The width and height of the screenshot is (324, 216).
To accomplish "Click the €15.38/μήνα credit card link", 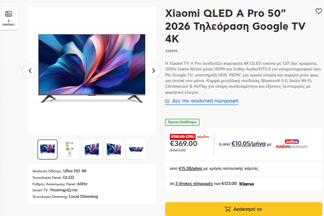I will pyautogui.click(x=190, y=168).
